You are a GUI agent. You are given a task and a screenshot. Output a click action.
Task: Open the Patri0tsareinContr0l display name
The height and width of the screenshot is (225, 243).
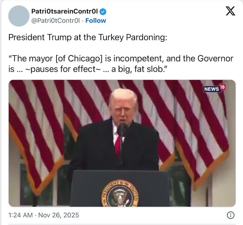point(64,11)
